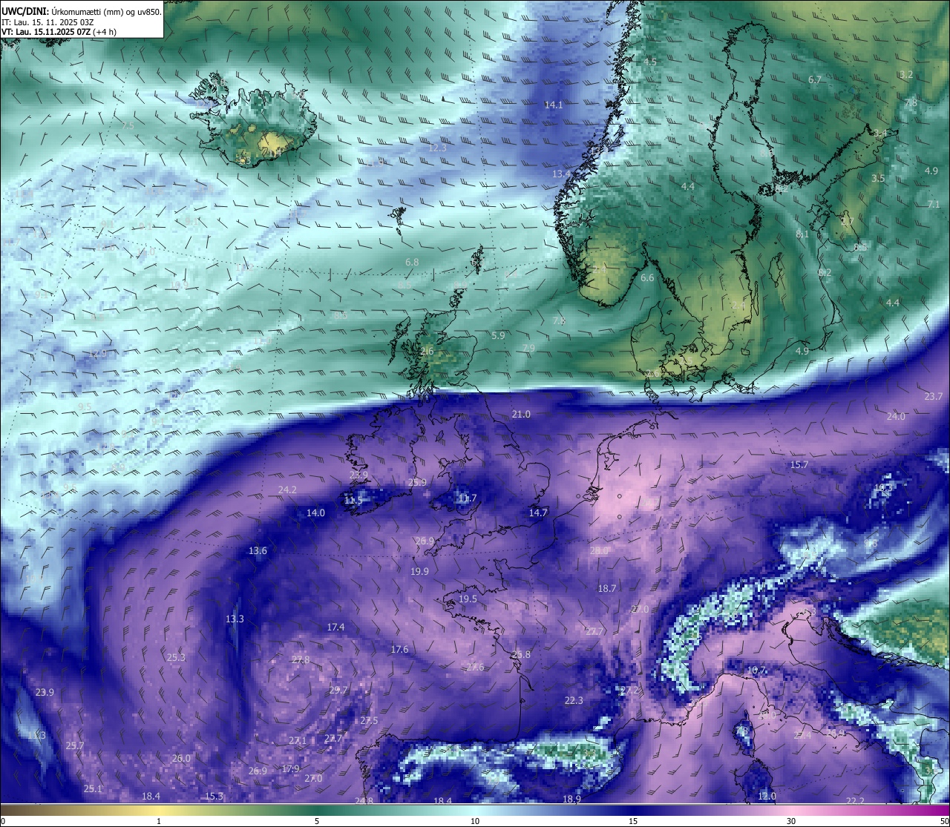Click the 18.9 value over eastern Spain
The image size is (950, 827).
(x=571, y=800)
